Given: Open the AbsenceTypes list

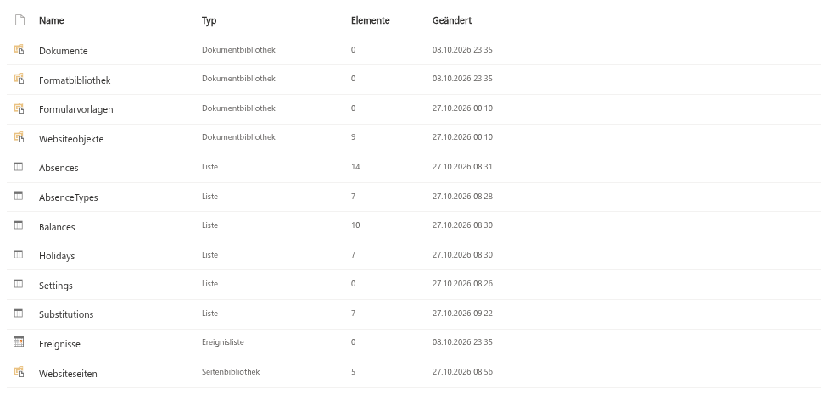Looking at the screenshot, I should [69, 197].
